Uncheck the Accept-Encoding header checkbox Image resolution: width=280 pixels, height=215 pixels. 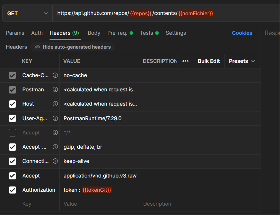point(12,147)
